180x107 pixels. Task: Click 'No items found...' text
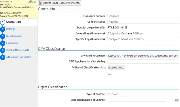pyautogui.click(x=116, y=68)
